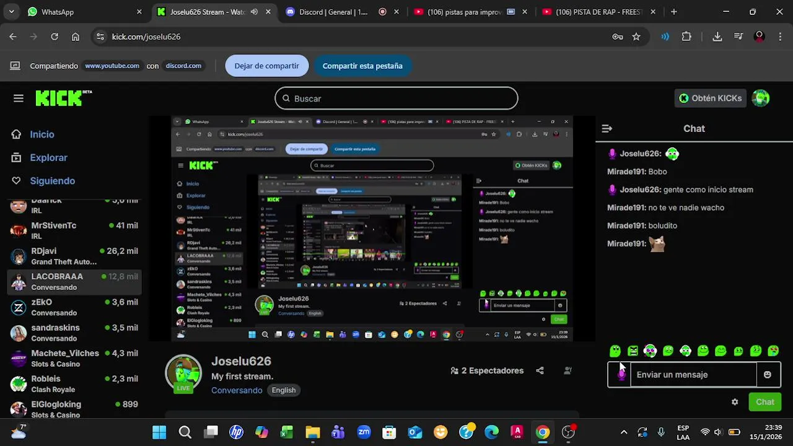Click the 2 Espectadores viewer count
The height and width of the screenshot is (446, 793).
[487, 370]
